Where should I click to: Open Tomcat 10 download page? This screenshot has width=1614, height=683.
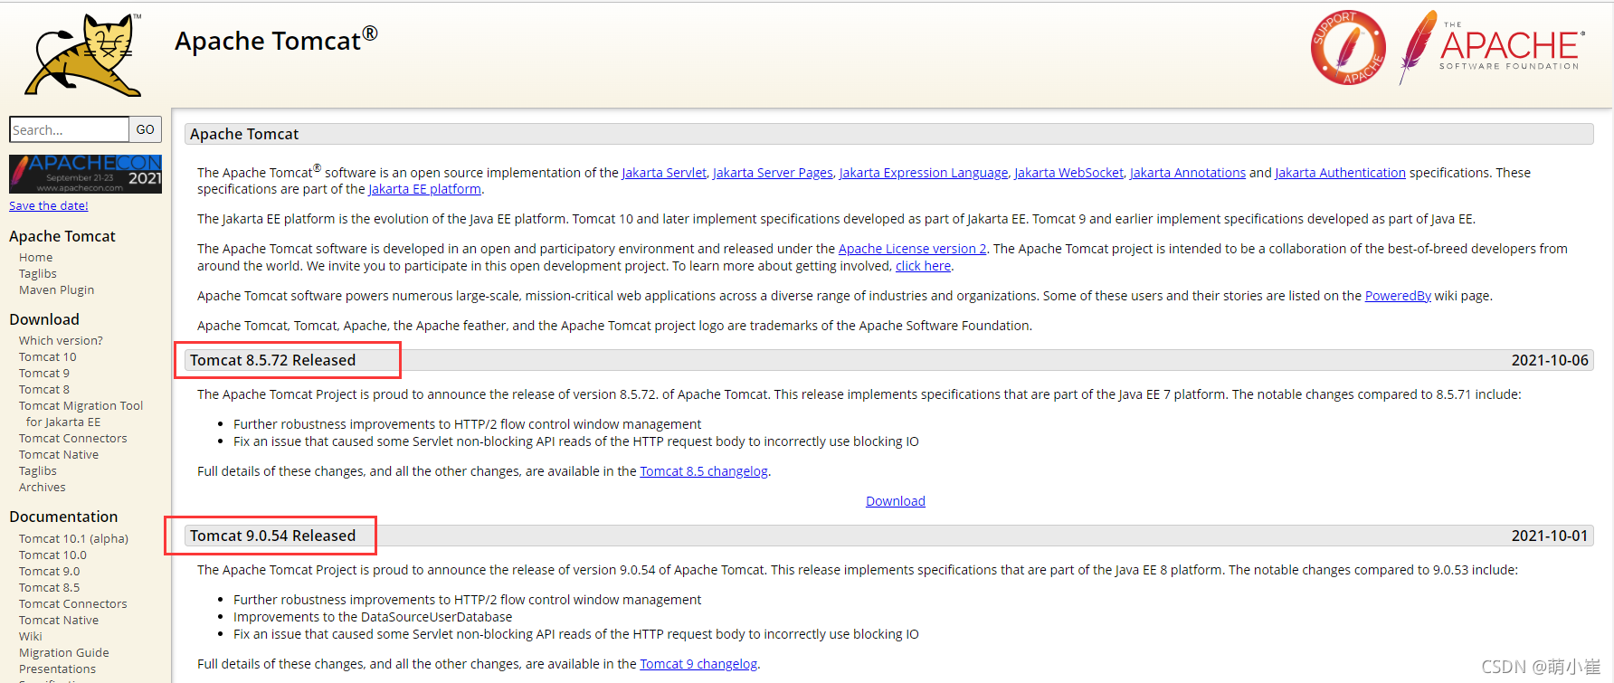point(48,357)
